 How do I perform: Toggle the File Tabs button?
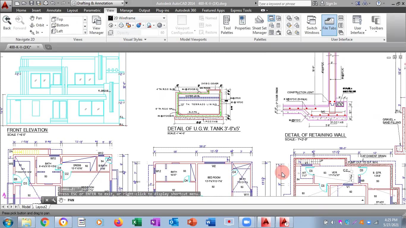click(329, 25)
